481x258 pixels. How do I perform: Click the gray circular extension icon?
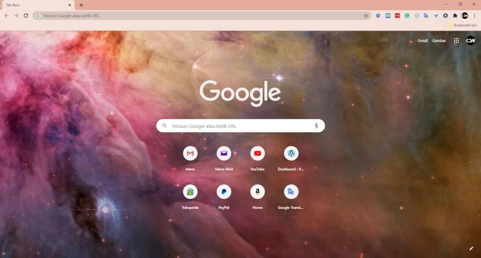coord(416,16)
